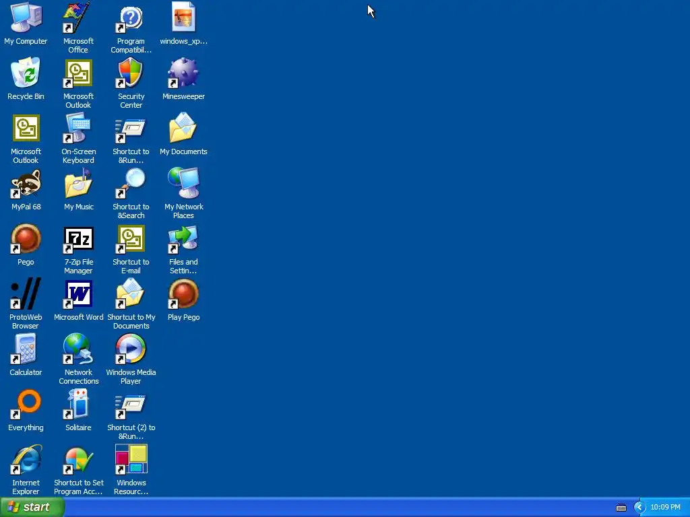Open the Microsoft Word shortcut icon
The width and height of the screenshot is (690, 517).
78,294
